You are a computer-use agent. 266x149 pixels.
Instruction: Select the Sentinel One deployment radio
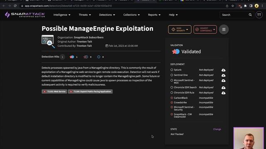pyautogui.click(x=172, y=75)
